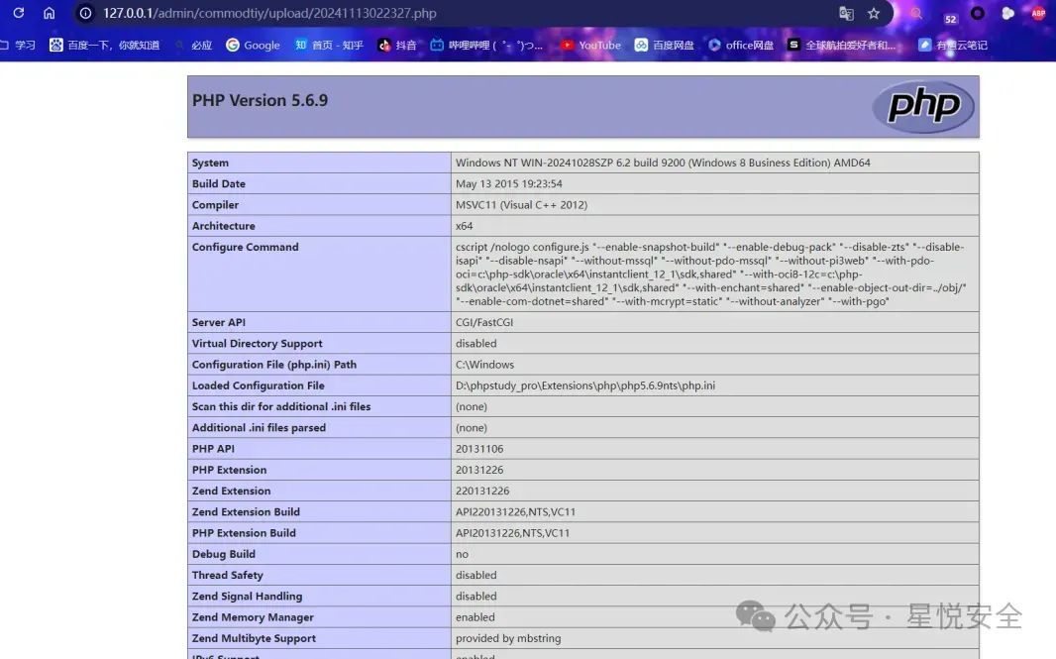Click the Loaded Configuration File label
Screen dimensions: 1056x659
[x=258, y=385]
